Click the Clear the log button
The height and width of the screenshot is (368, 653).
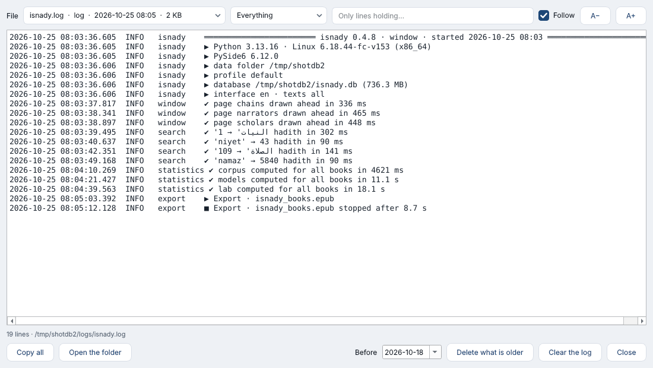pyautogui.click(x=570, y=352)
